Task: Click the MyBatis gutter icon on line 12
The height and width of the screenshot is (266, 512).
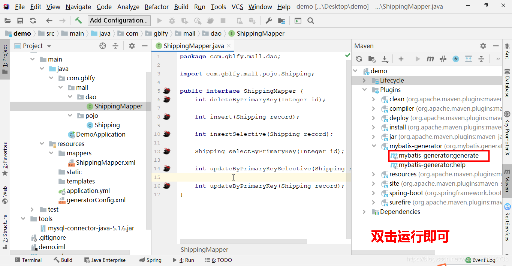Action: 167,152
